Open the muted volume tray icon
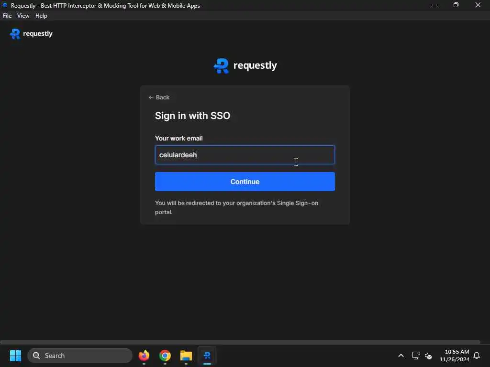Screen dimensions: 490x367 click(x=428, y=356)
